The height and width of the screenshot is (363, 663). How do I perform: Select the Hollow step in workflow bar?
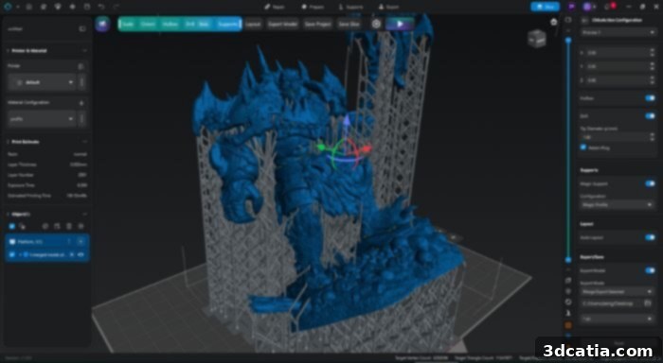170,24
